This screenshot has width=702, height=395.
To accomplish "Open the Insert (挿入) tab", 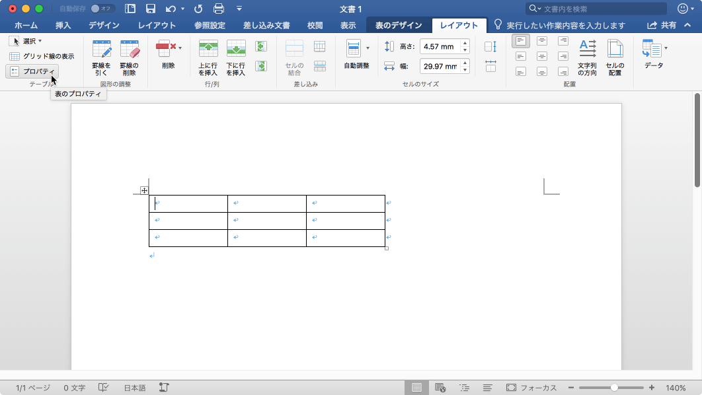I will (63, 26).
